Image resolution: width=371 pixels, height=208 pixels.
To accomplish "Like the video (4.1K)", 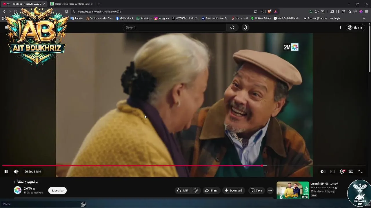I will pos(182,190).
